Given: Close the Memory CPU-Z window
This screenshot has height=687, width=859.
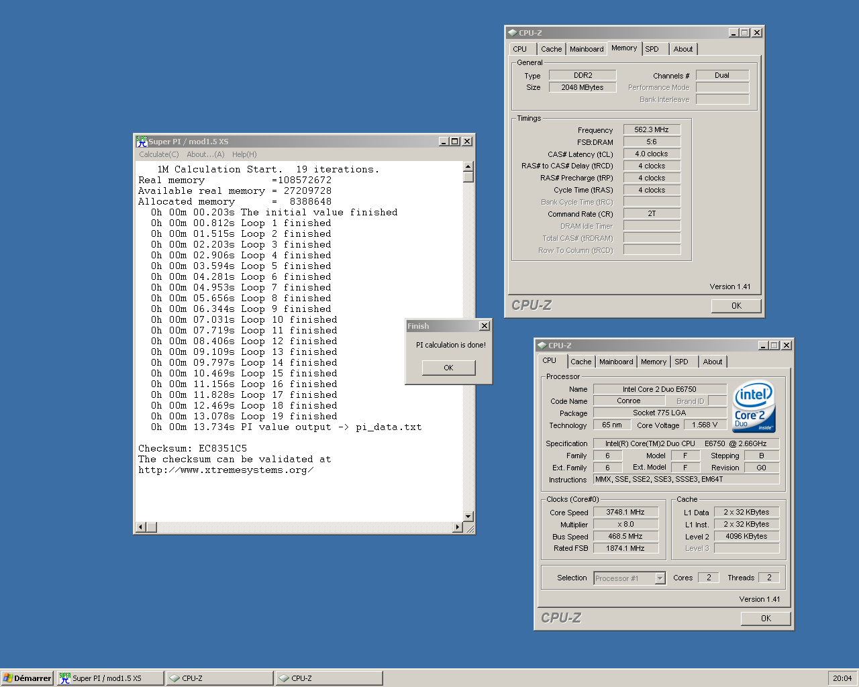Looking at the screenshot, I should pyautogui.click(x=757, y=33).
